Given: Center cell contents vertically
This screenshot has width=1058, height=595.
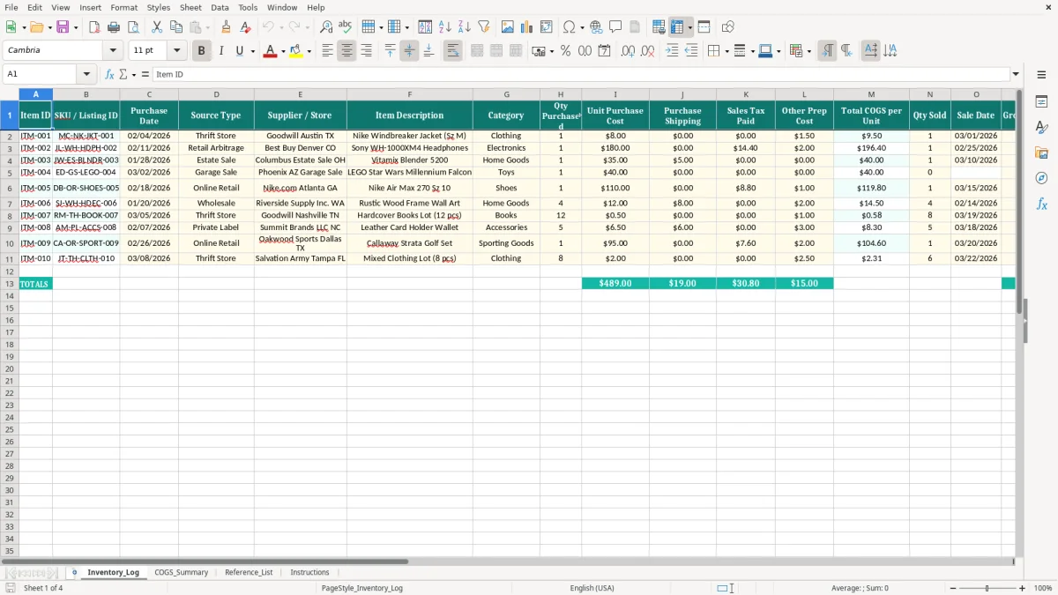Looking at the screenshot, I should click(x=409, y=51).
